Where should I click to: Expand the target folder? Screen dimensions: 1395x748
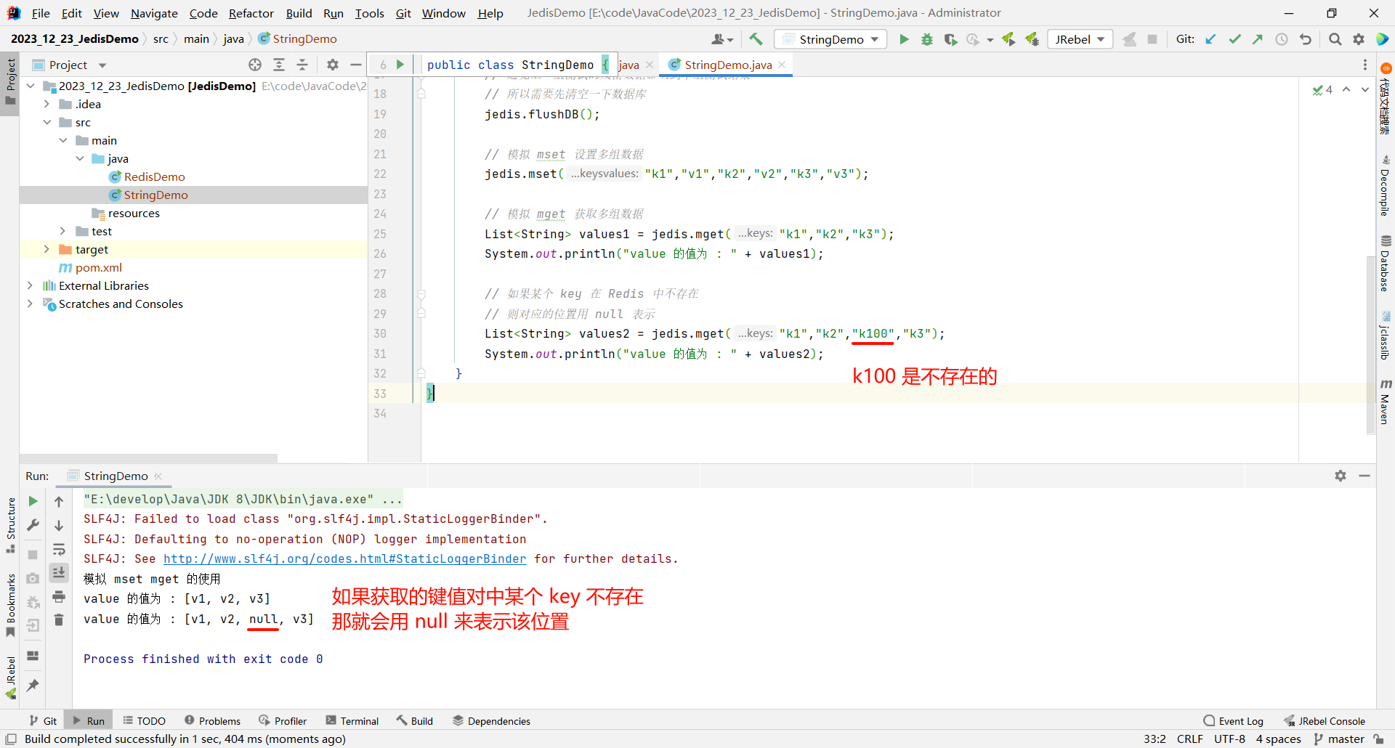46,249
